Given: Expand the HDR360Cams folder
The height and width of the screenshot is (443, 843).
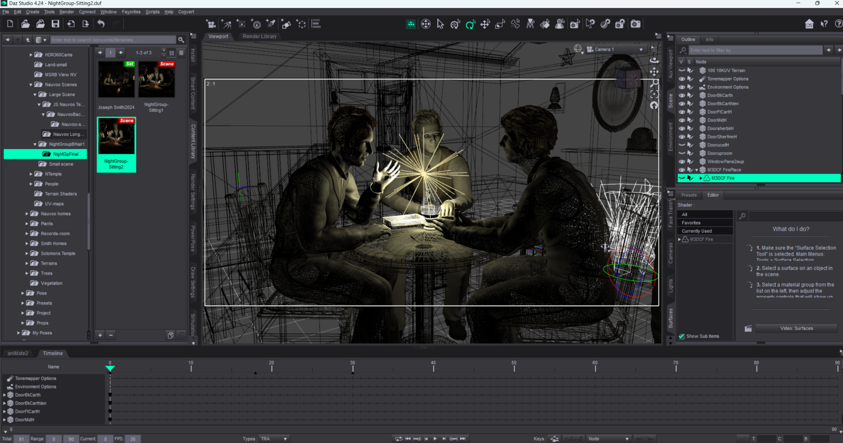Looking at the screenshot, I should pyautogui.click(x=31, y=55).
